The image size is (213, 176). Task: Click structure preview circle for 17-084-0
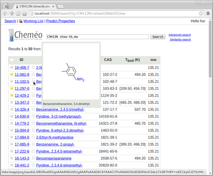33,137
